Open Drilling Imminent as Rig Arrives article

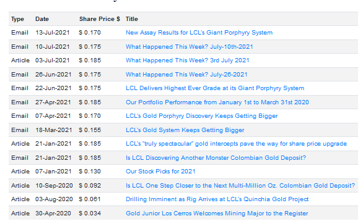217,199
